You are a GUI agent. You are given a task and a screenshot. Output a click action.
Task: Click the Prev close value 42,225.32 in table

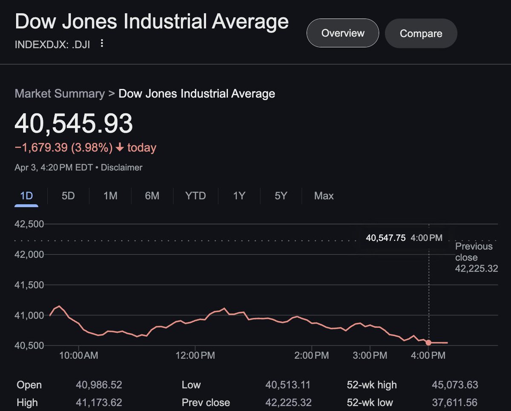point(288,402)
